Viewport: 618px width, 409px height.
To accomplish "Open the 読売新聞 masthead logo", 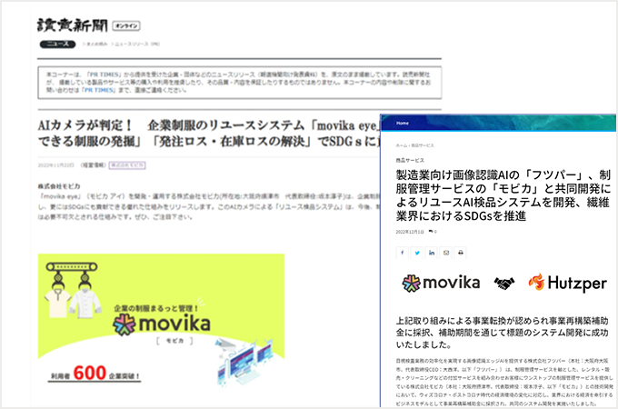I will tap(72, 25).
